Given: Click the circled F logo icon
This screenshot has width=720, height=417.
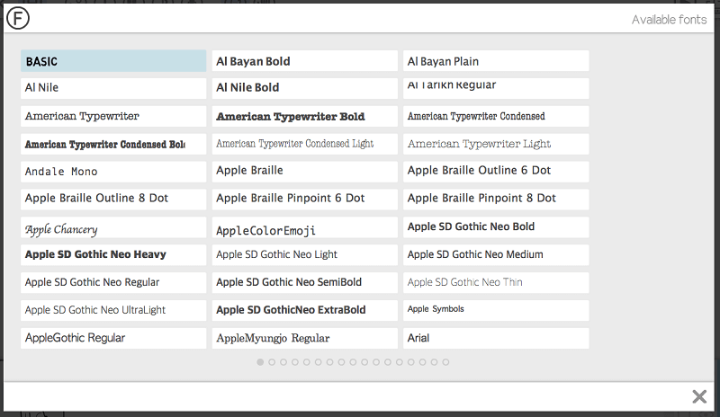Looking at the screenshot, I should [18, 19].
